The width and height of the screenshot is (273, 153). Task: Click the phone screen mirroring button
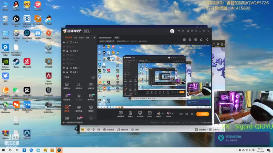coord(140,114)
